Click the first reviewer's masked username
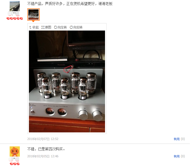 14,14
